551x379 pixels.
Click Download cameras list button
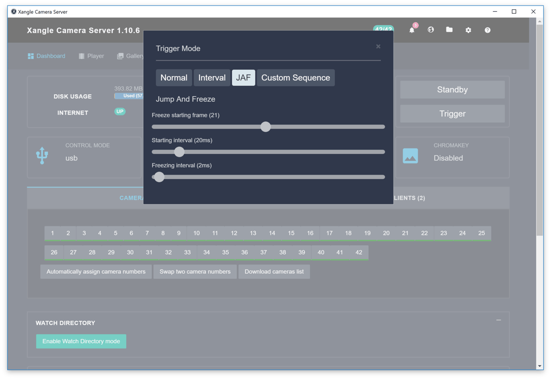[x=274, y=272]
